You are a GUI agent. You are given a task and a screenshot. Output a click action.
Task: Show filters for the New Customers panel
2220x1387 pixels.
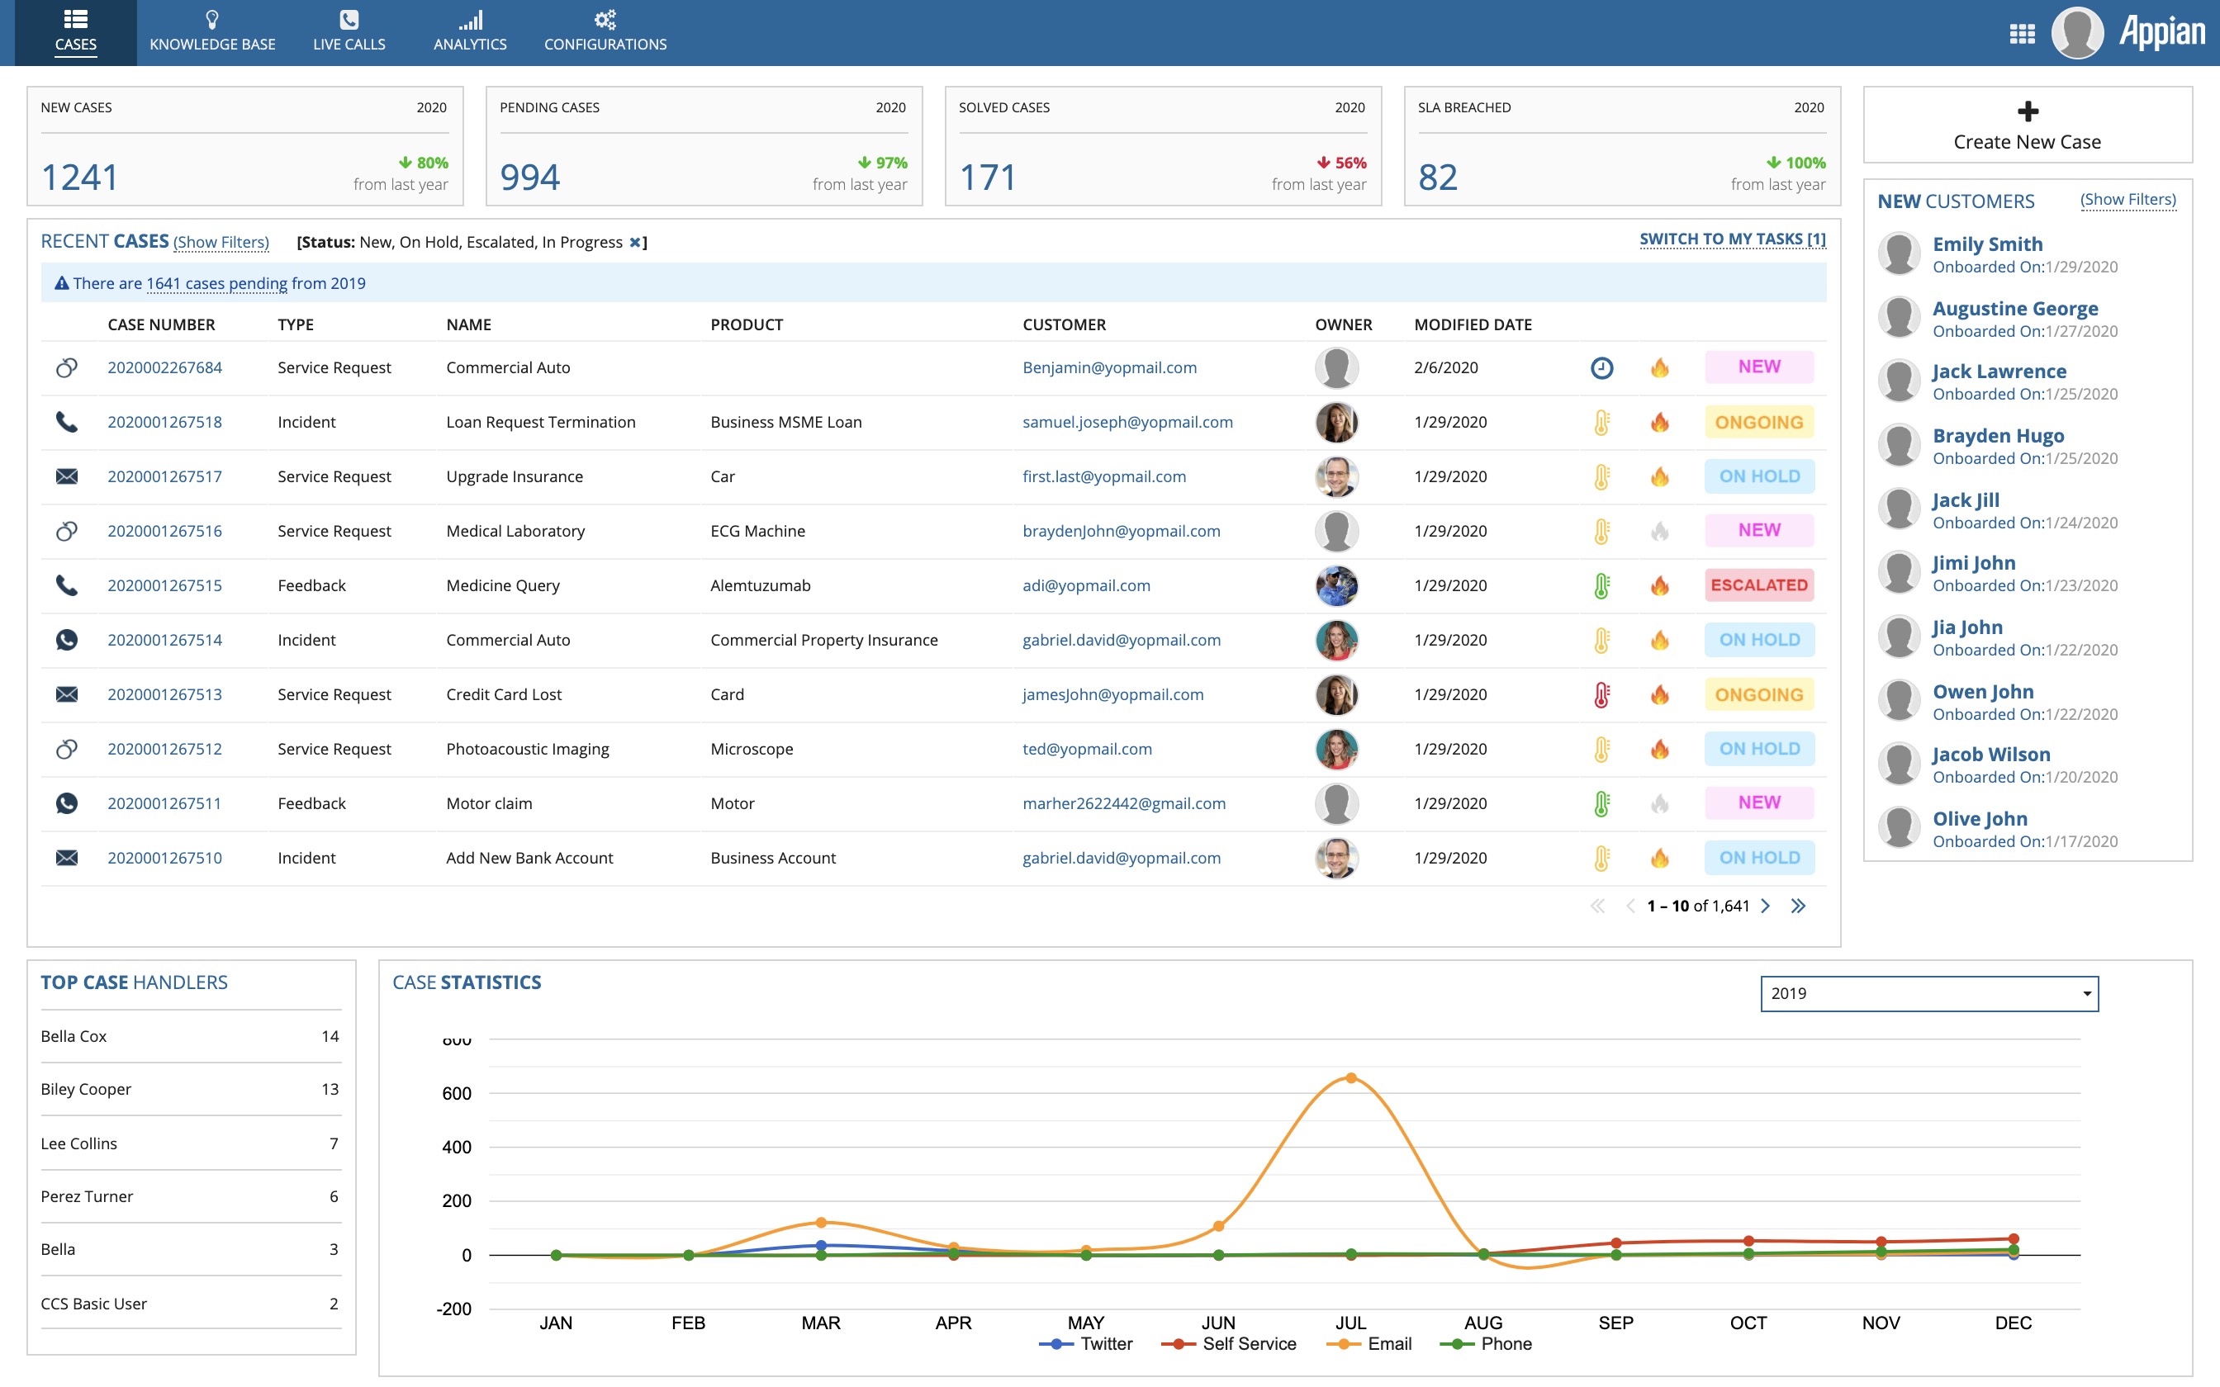point(2129,198)
